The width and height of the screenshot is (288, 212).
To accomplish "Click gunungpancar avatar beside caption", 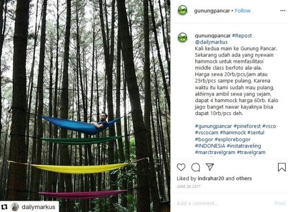I will point(182,37).
